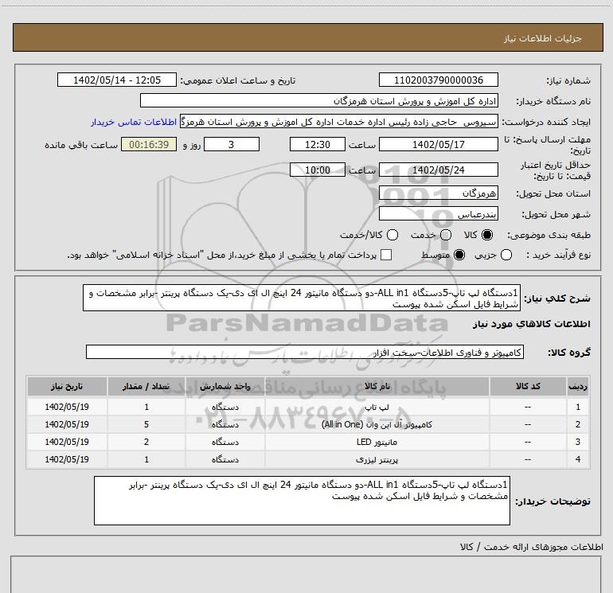Click the تعداد / مقدار column header
613x593 pixels.
(x=146, y=386)
